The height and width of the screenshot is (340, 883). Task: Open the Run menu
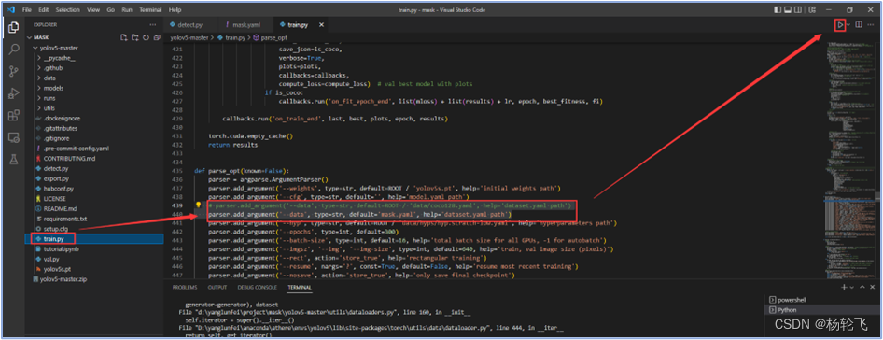pos(127,10)
